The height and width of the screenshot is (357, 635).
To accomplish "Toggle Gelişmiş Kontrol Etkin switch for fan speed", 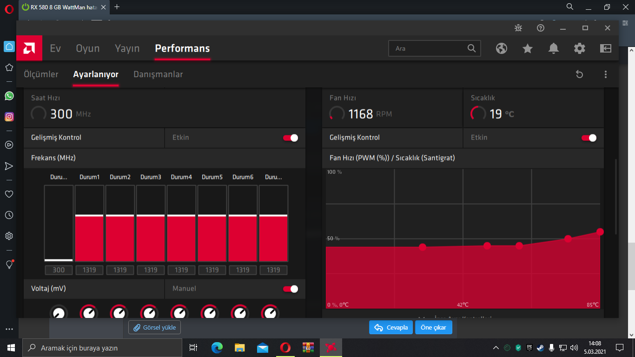I will tap(589, 138).
